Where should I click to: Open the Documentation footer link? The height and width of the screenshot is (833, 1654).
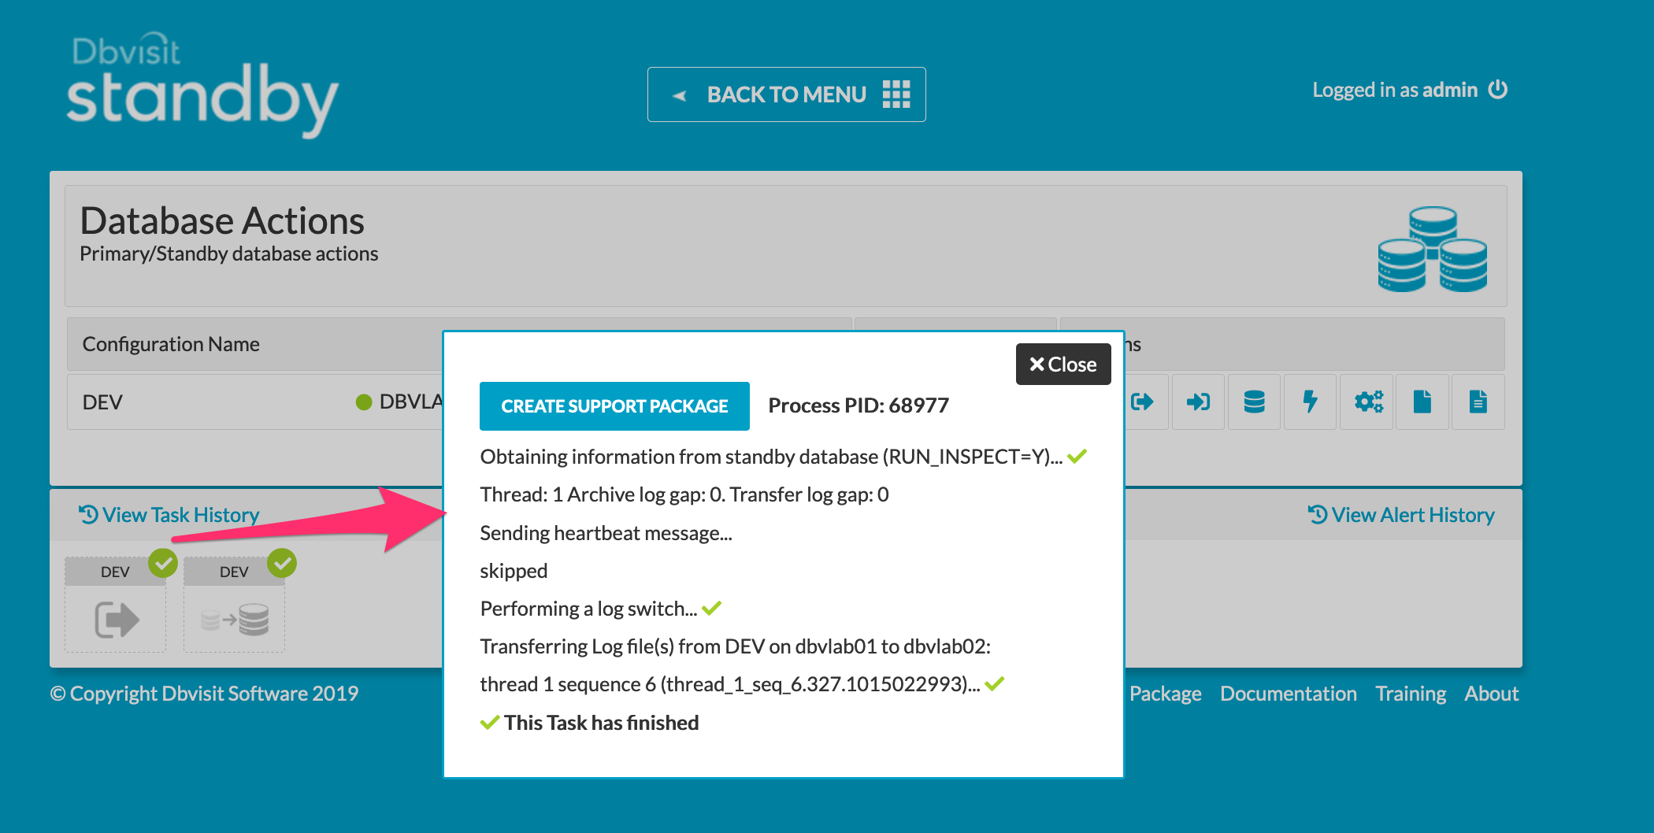1289,694
